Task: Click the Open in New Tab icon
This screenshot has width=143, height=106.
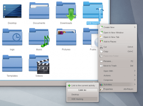Action: [x=101, y=37]
